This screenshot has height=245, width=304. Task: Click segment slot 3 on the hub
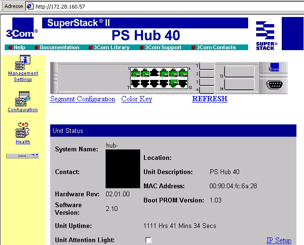click(207, 82)
